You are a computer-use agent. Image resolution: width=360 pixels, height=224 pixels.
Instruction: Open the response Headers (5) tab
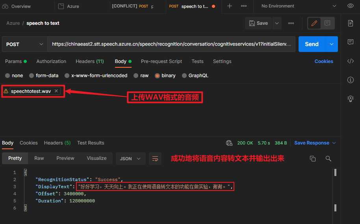(x=57, y=143)
